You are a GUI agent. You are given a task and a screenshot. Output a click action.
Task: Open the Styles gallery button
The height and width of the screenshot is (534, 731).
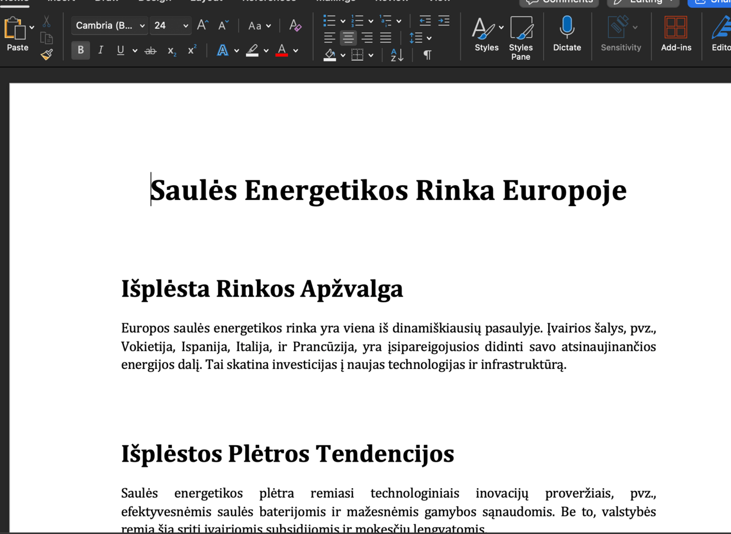point(486,34)
